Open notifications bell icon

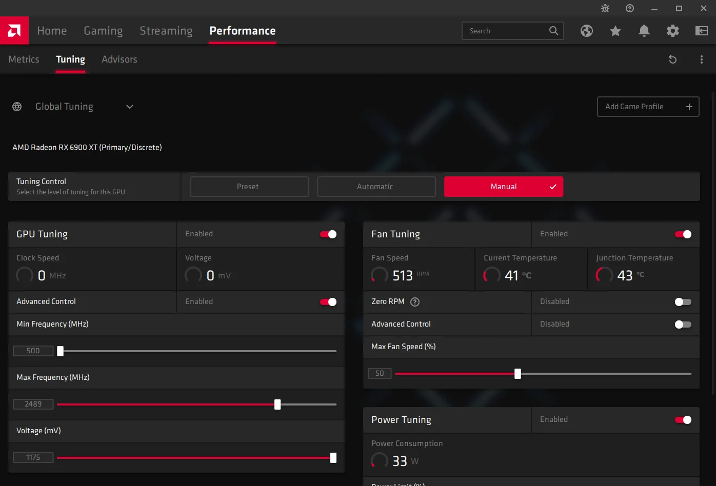pos(644,31)
